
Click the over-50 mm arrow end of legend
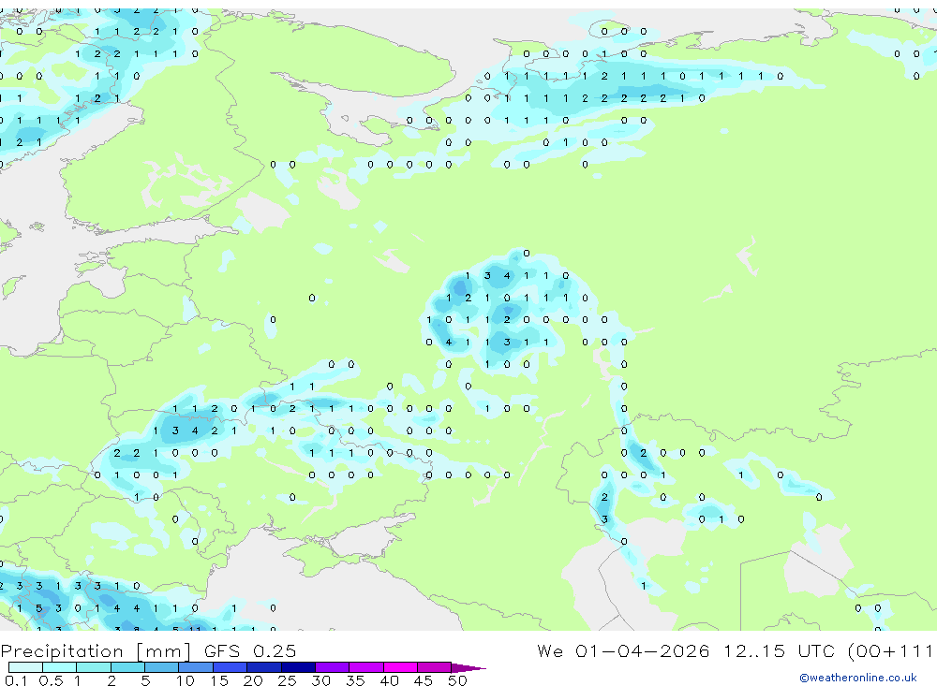click(x=468, y=667)
